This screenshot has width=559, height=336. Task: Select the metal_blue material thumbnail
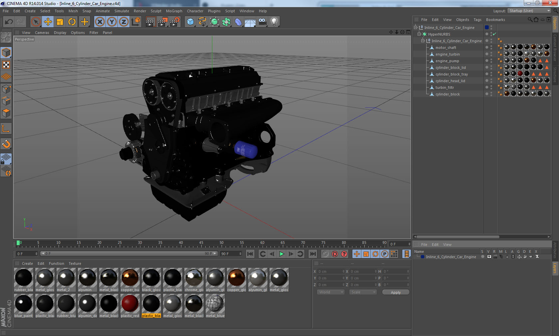pyautogui.click(x=215, y=306)
